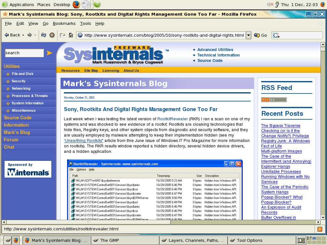Click the orange search arrow in sidebar
The image size is (327, 245).
(49, 53)
